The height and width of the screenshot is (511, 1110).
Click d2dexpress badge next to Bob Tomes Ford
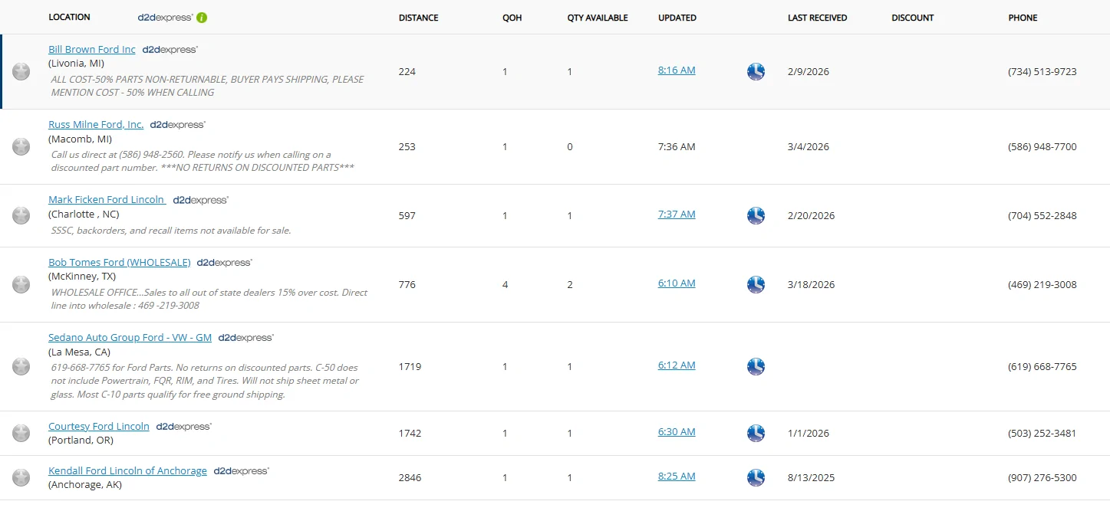coord(224,263)
